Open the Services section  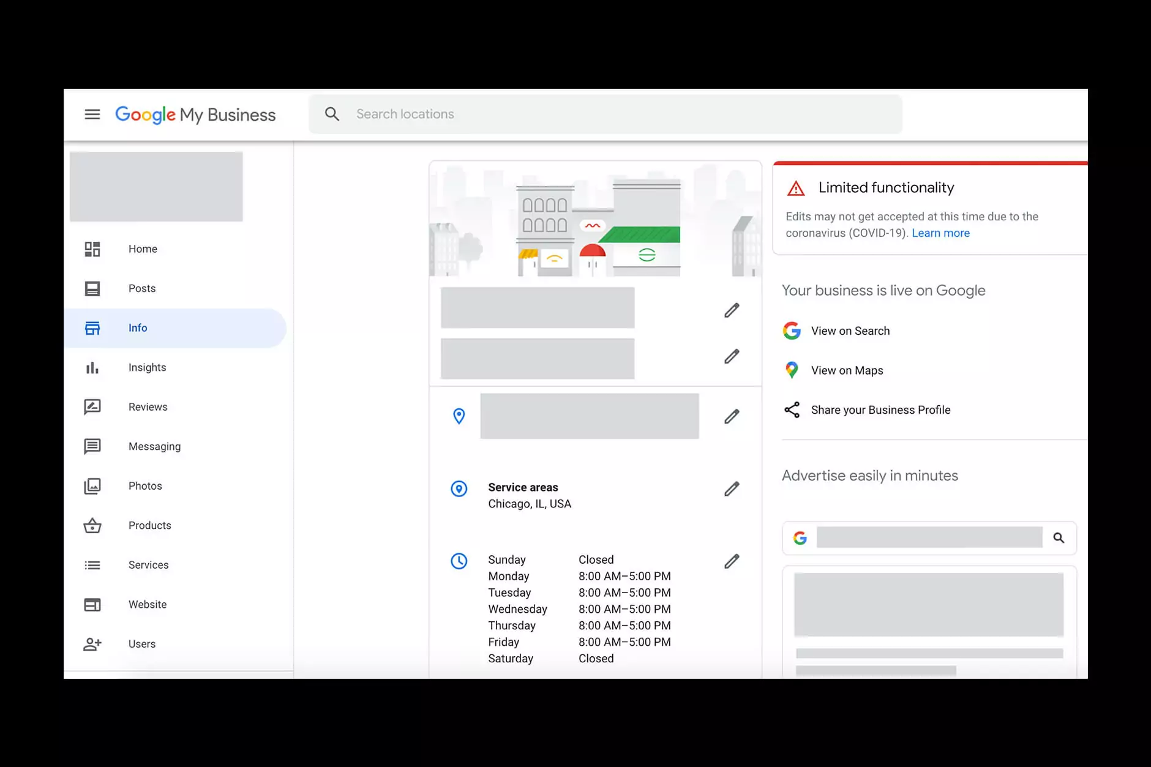click(x=148, y=565)
